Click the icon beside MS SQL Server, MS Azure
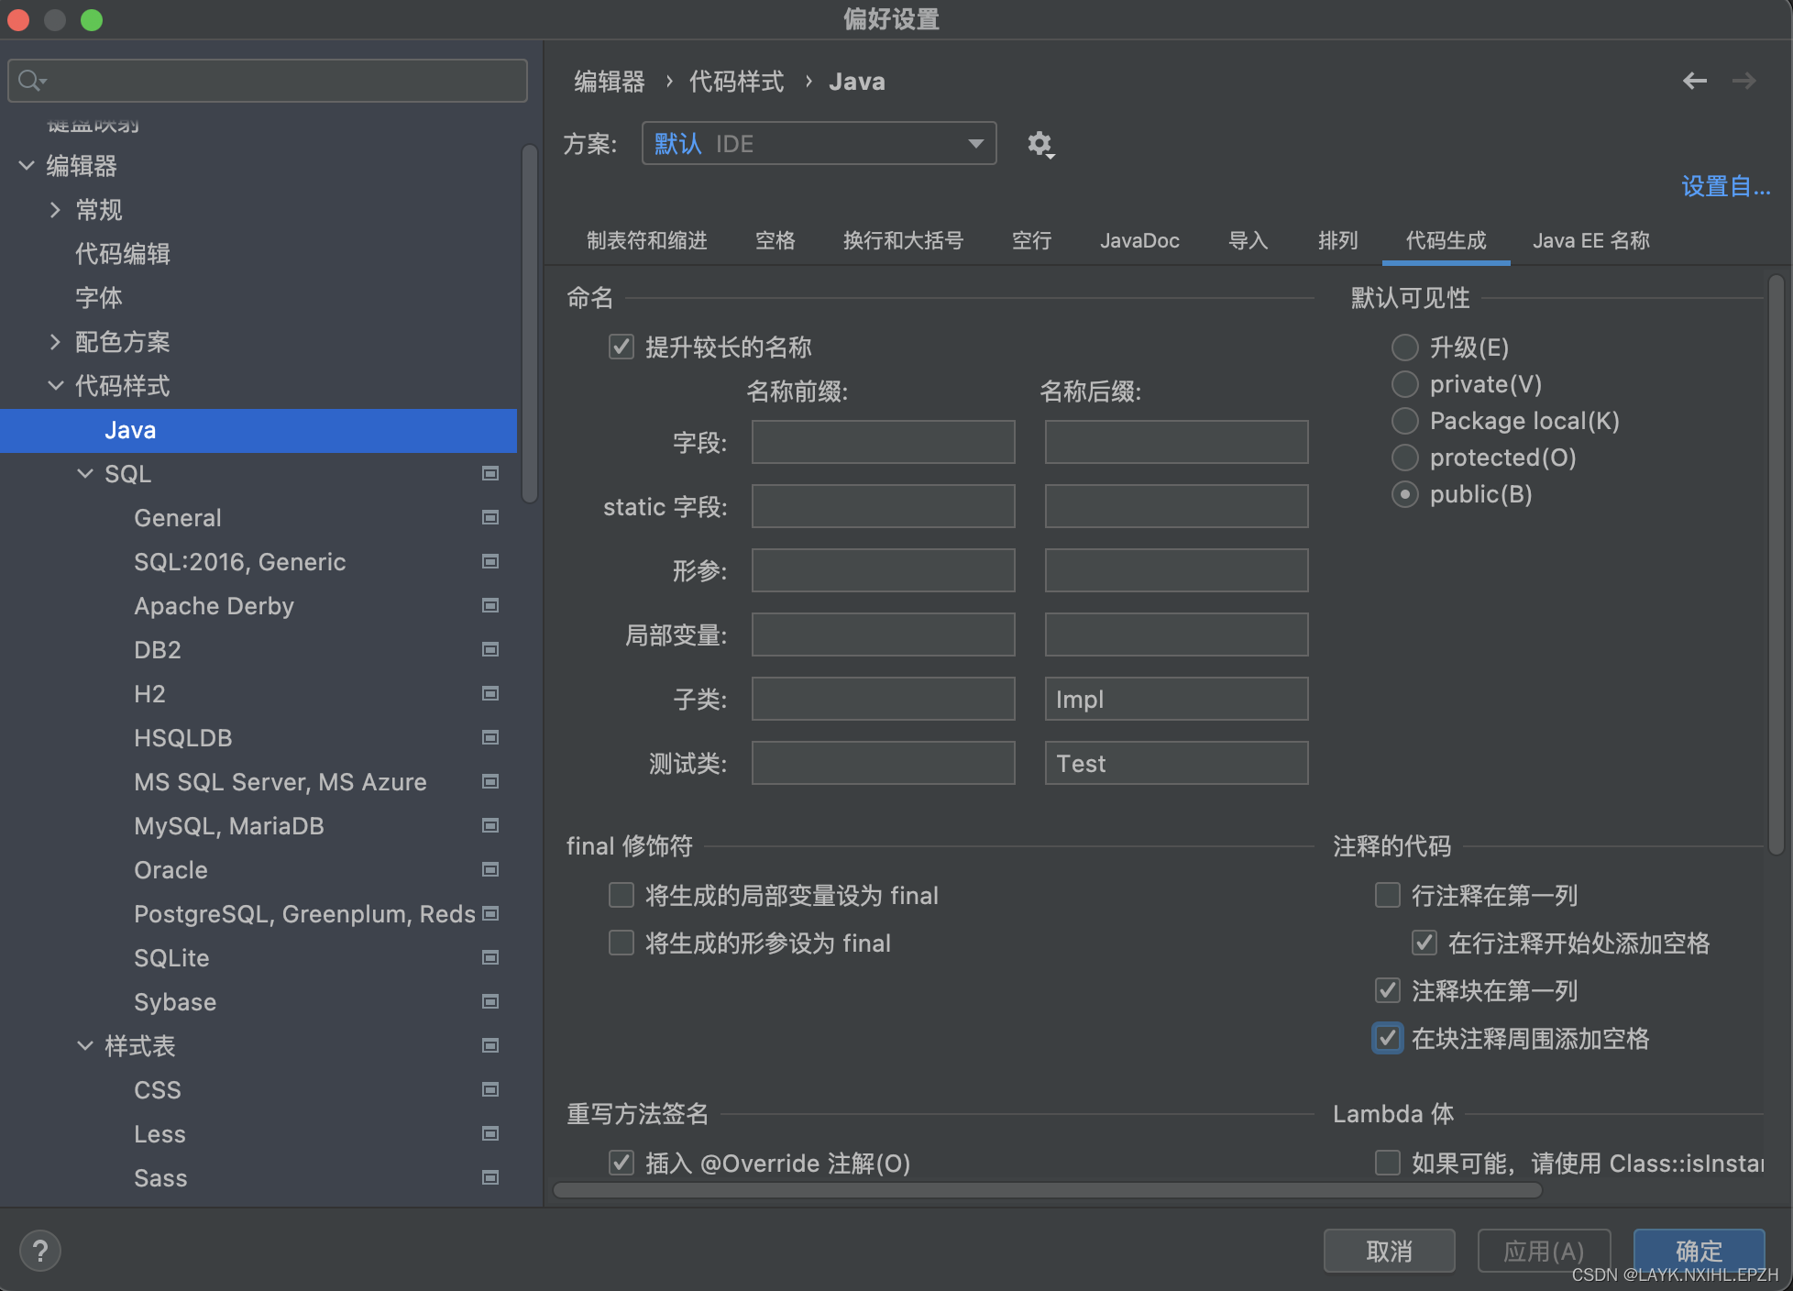 point(490,781)
